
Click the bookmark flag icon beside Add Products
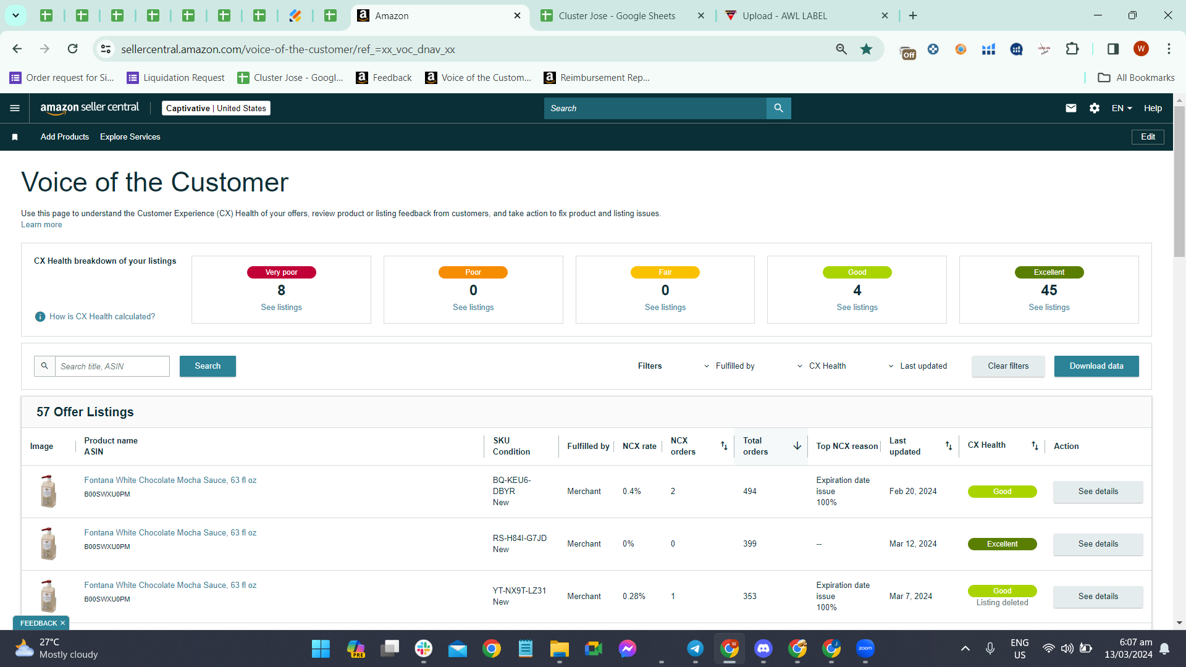15,137
